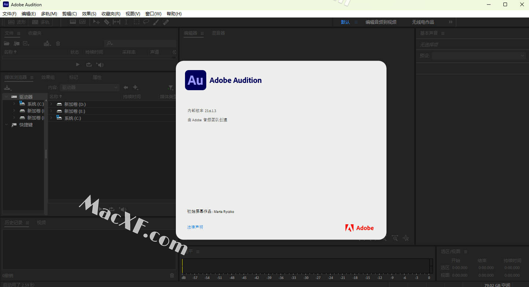The height and width of the screenshot is (287, 529).
Task: Toggle loop playback in 文件 panel
Action: [89, 65]
